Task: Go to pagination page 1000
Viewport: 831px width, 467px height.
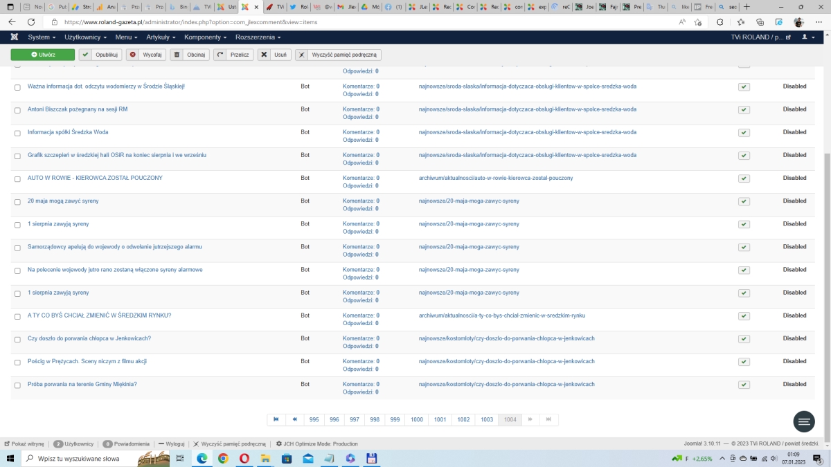Action: [x=416, y=419]
